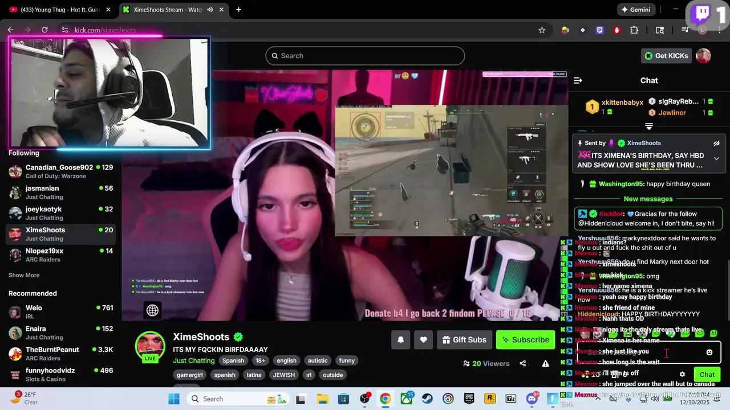Screen dimensions: 730x410
Task: Expand the pinned message chevron
Action: click(x=716, y=159)
